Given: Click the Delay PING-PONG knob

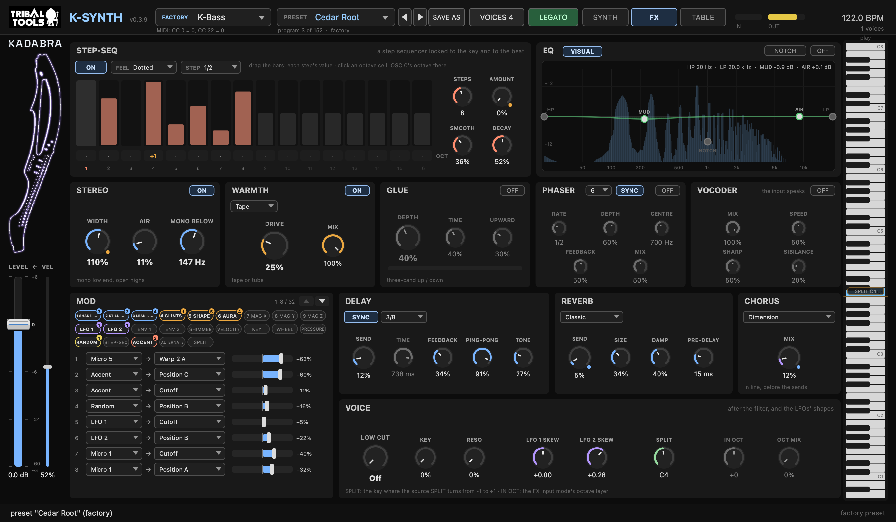Looking at the screenshot, I should point(482,357).
